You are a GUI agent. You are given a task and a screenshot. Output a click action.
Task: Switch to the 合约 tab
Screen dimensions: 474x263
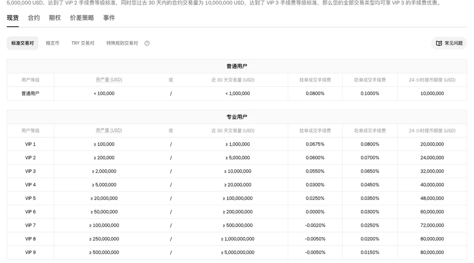click(34, 18)
